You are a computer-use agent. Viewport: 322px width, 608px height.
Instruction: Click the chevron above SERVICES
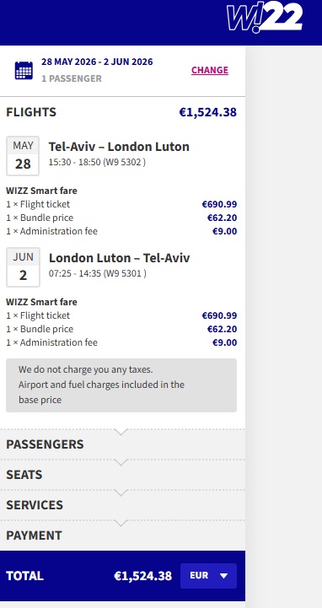pyautogui.click(x=121, y=492)
